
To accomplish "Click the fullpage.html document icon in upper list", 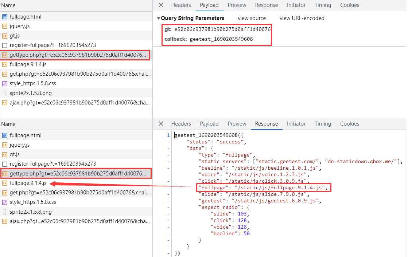I will pos(5,17).
